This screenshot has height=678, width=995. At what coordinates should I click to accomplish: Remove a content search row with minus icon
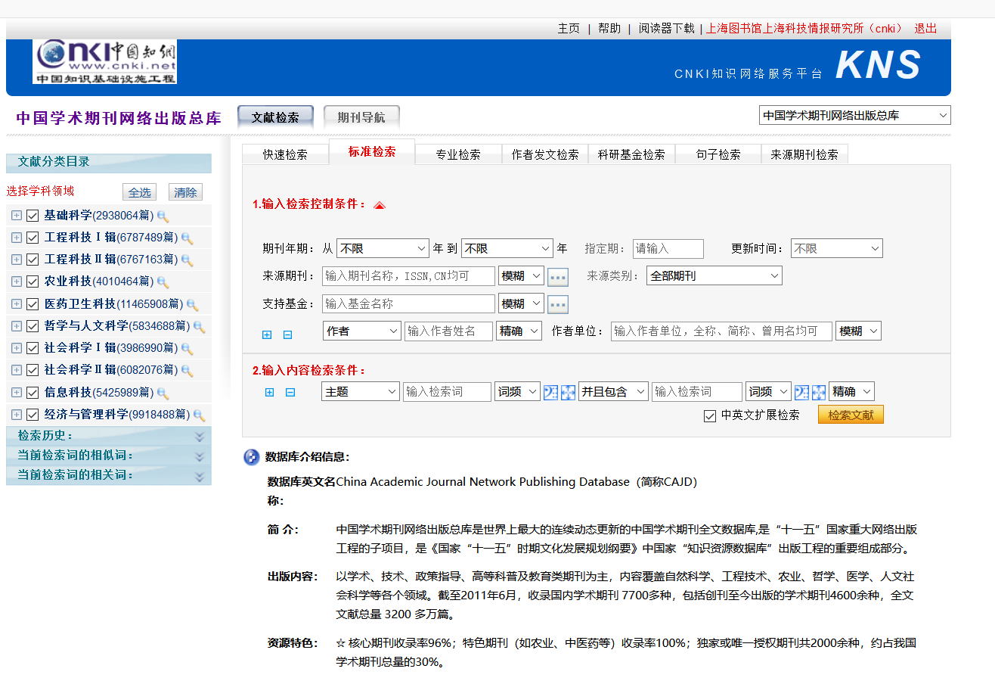tap(290, 392)
